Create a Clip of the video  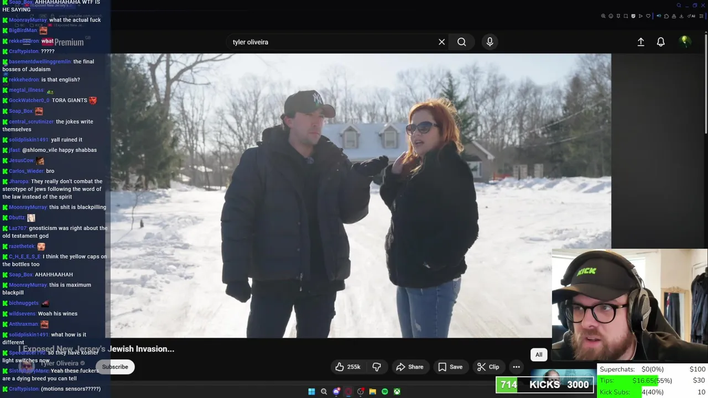488,367
